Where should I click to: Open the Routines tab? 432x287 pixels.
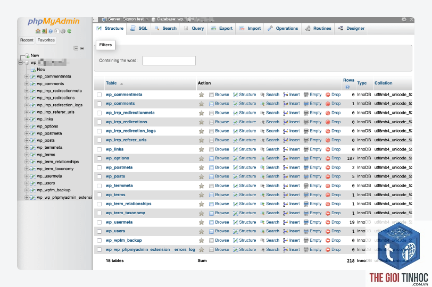click(318, 28)
